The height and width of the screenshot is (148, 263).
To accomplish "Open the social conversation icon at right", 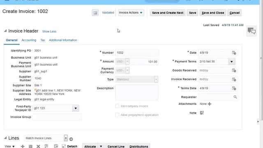I will pyautogui.click(x=251, y=31).
